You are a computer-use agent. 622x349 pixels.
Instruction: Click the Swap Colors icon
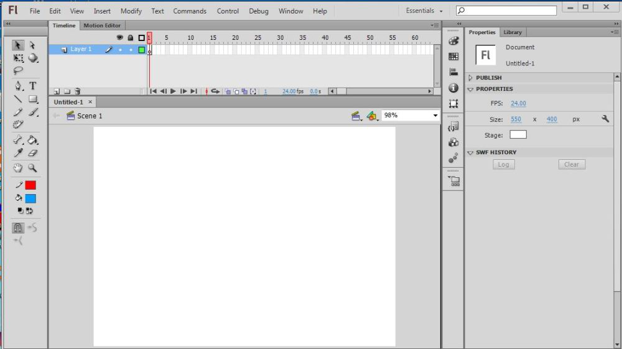(29, 211)
